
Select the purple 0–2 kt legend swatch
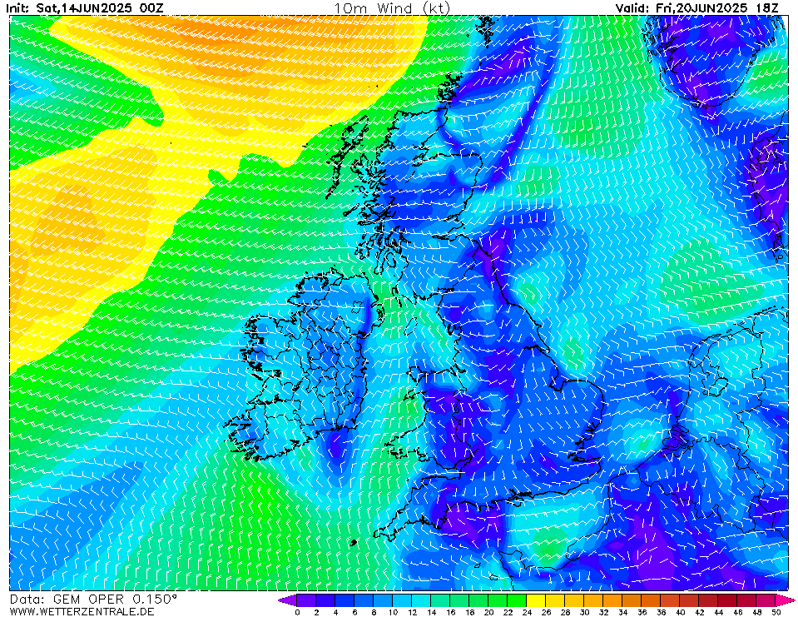pos(306,600)
